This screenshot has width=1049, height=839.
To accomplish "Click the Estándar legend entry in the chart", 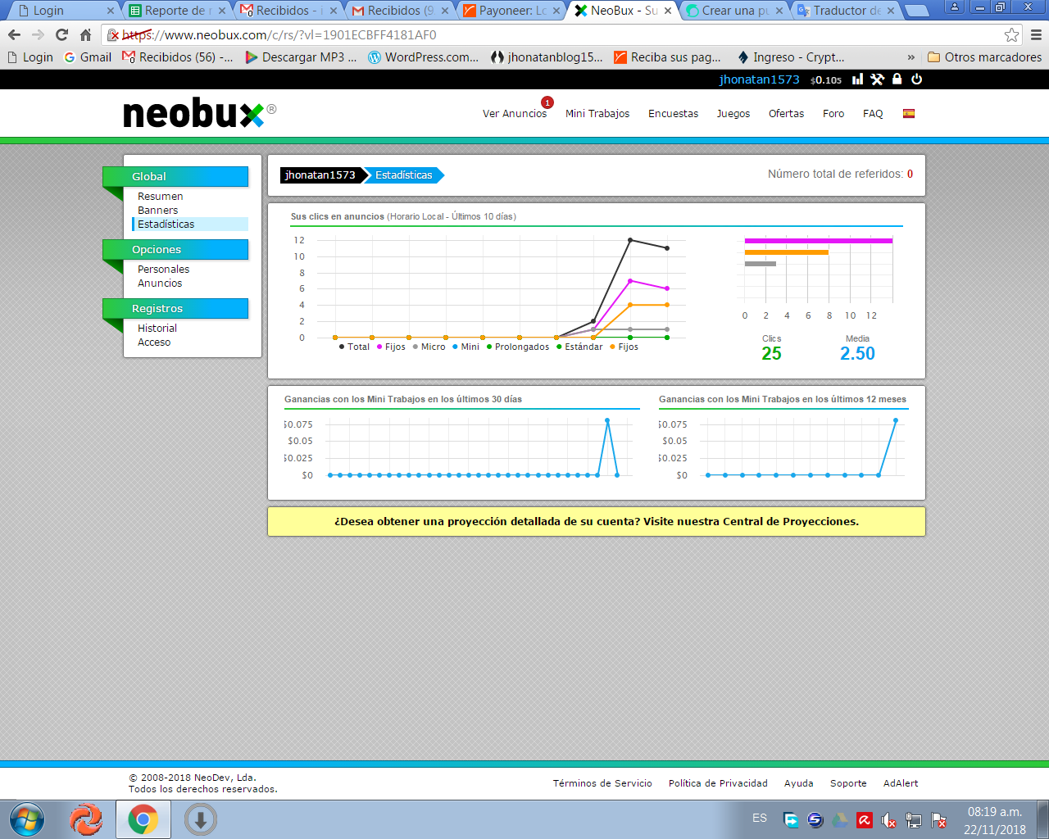I will click(x=579, y=347).
